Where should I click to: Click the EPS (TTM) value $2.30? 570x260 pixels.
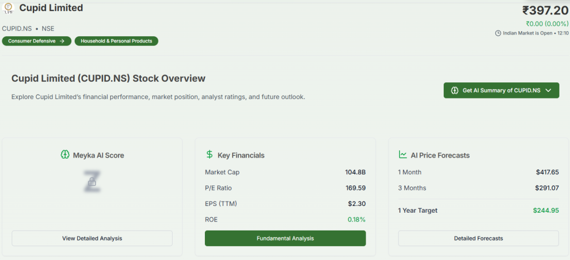[357, 204]
